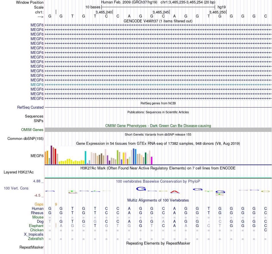272x254 pixels.
Task: Click the 100 Vert. Cons track label
Action: [16, 188]
